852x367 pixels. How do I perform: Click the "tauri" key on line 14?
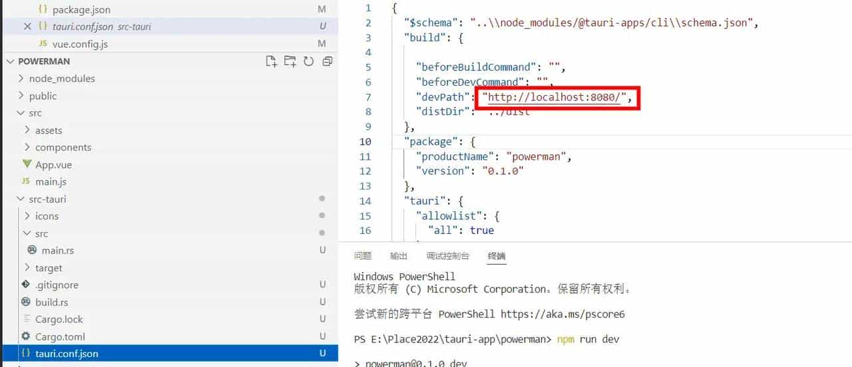[x=425, y=201]
